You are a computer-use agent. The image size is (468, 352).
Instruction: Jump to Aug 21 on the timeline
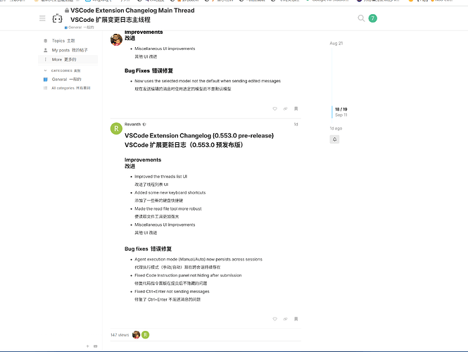336,43
